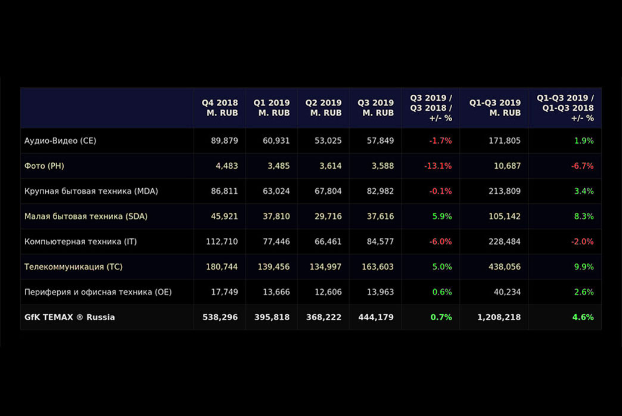Click the value 53,025
Image resolution: width=622 pixels, height=416 pixels.
click(x=328, y=141)
